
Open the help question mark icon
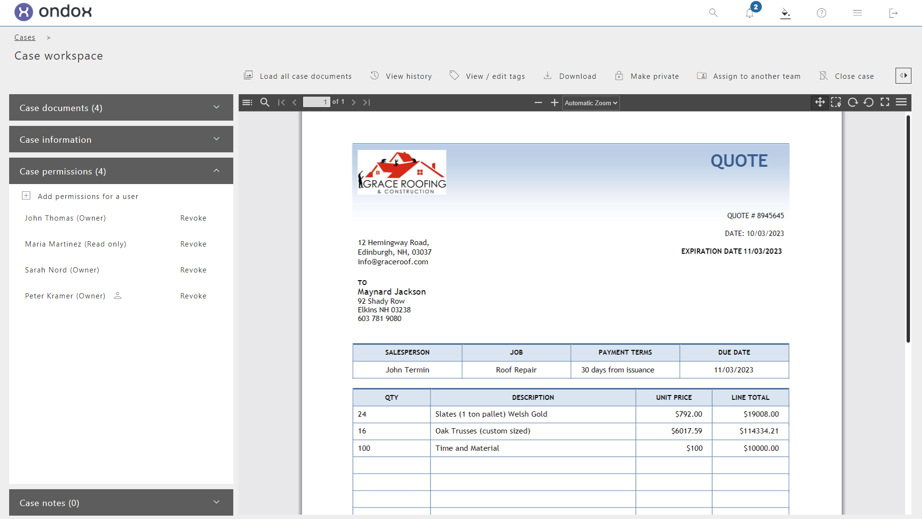821,13
